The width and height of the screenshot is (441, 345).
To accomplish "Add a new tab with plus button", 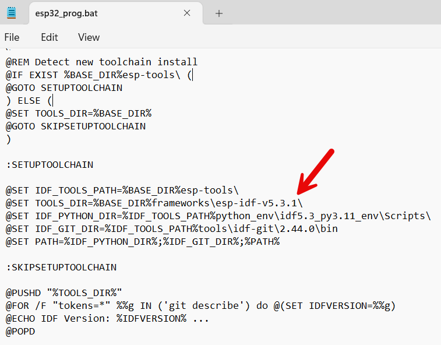I will pyautogui.click(x=219, y=13).
